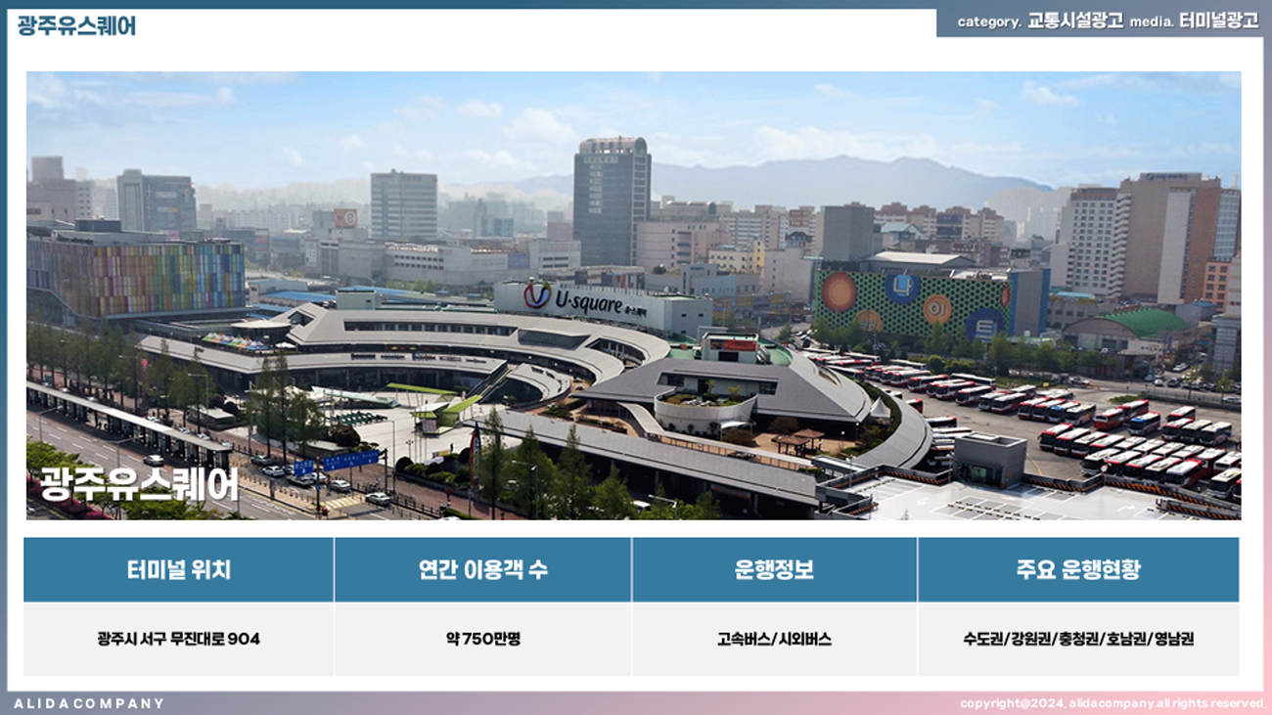Select the 광주유스퀘어 title at top left
This screenshot has height=715, width=1272.
tap(76, 25)
